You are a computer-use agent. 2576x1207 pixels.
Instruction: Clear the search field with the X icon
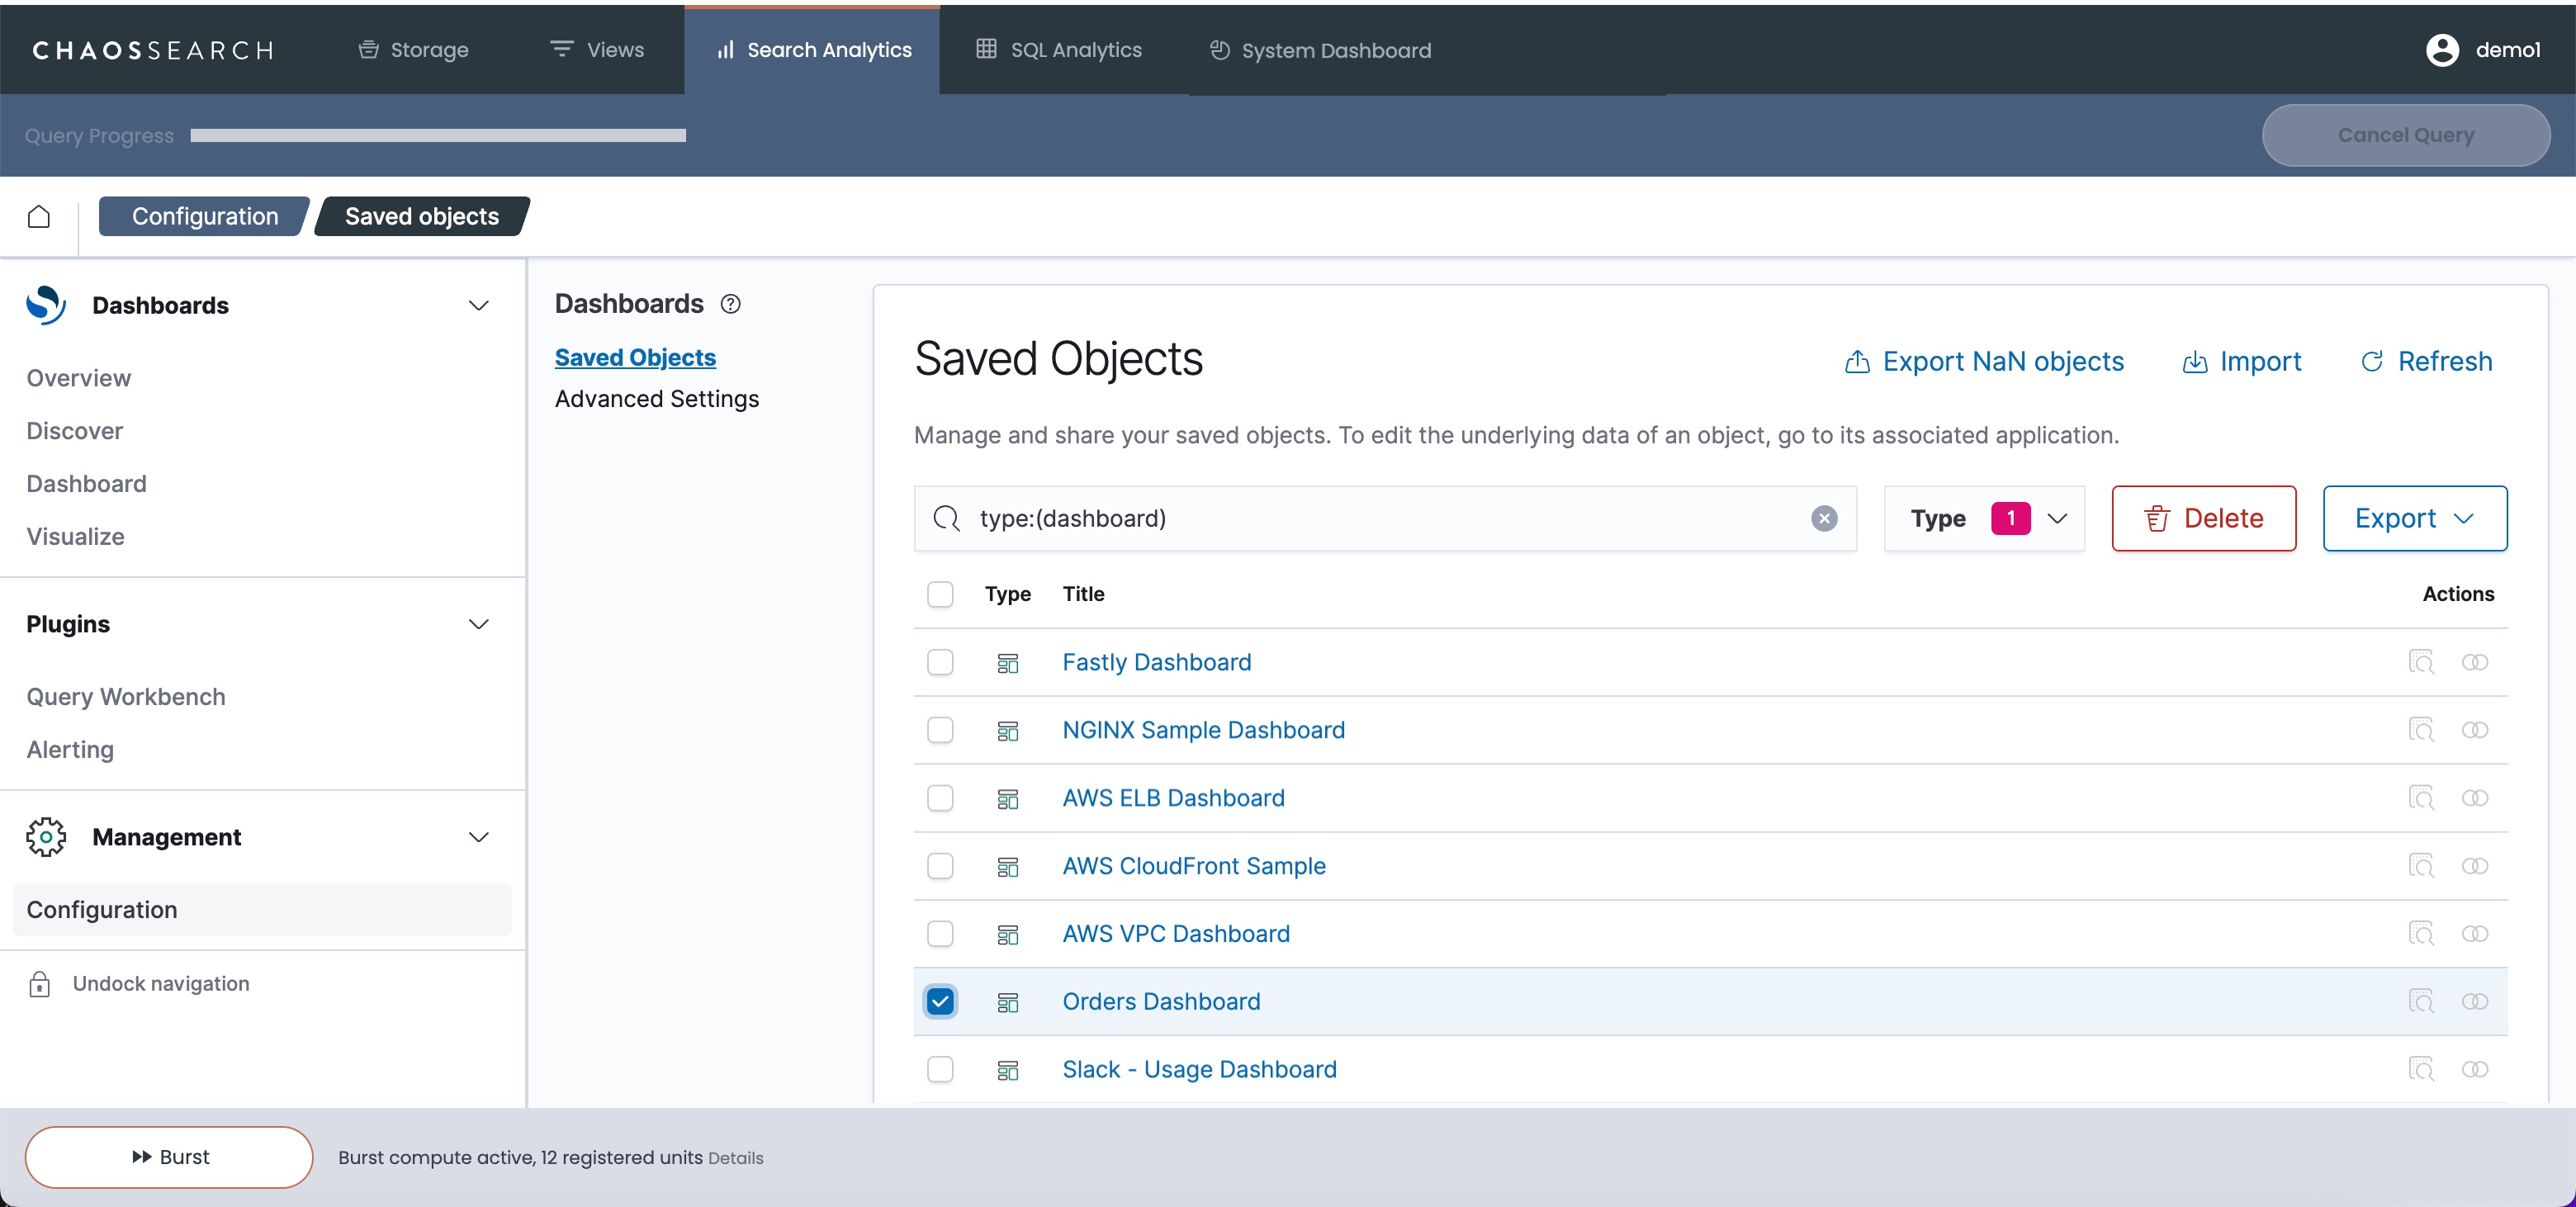[x=1824, y=518]
